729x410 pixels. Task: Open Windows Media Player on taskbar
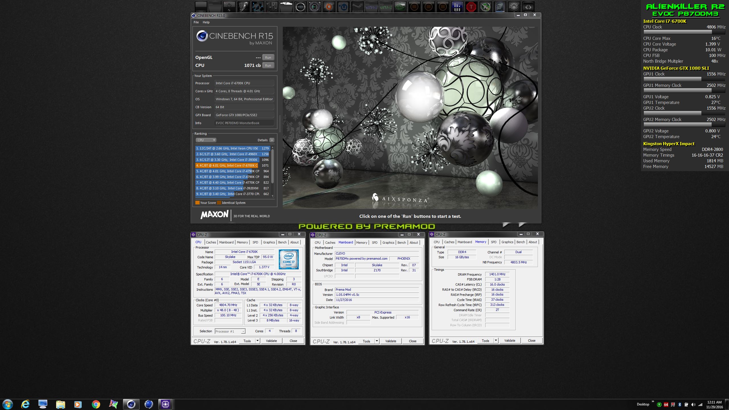[78, 404]
